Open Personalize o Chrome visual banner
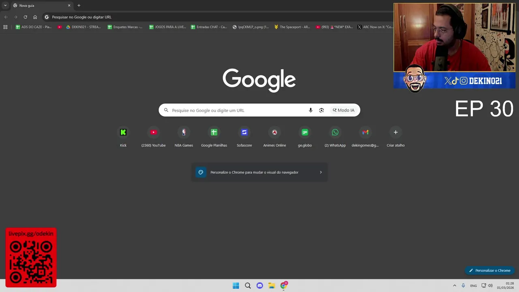The width and height of the screenshot is (519, 292). [x=259, y=172]
